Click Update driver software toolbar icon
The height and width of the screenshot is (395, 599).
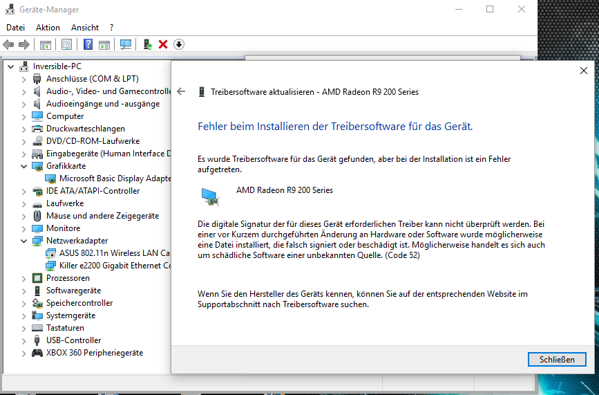pyautogui.click(x=148, y=44)
